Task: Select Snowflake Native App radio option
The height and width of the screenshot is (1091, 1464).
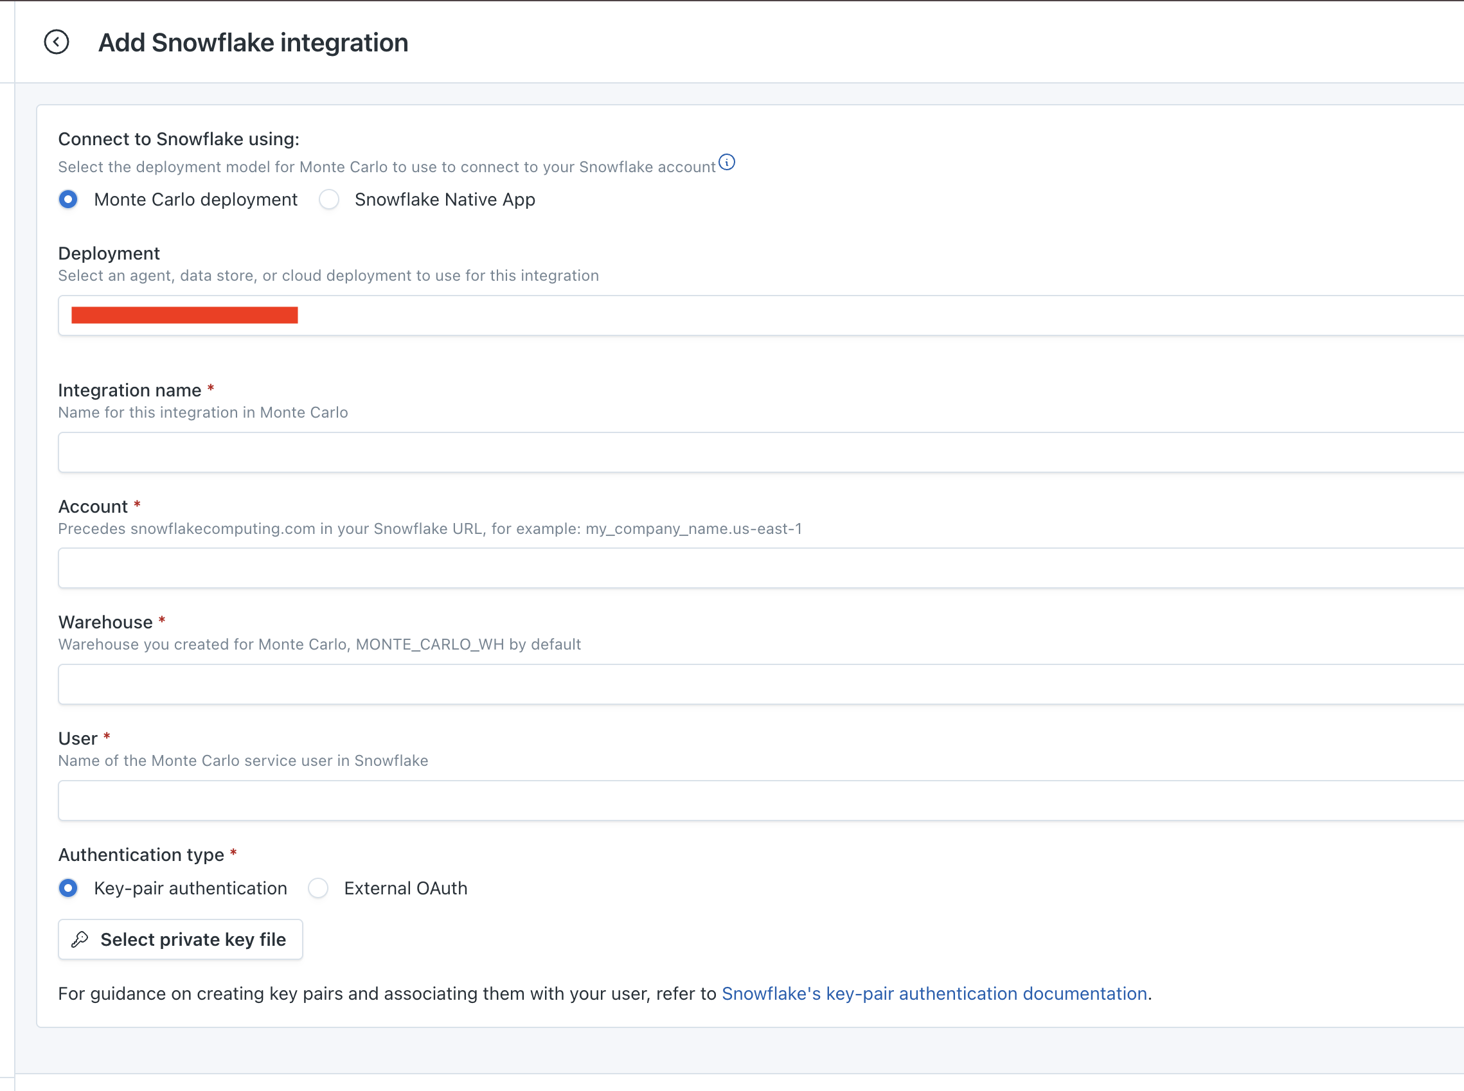Action: [x=329, y=199]
